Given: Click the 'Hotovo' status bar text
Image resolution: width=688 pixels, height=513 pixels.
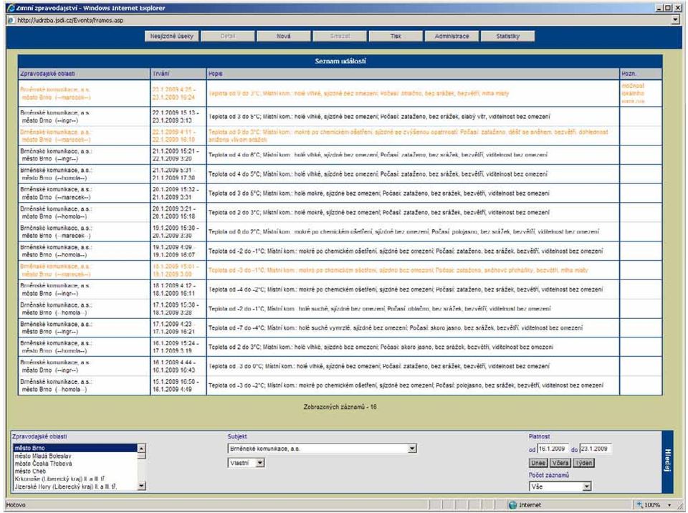Looking at the screenshot, I should point(16,505).
